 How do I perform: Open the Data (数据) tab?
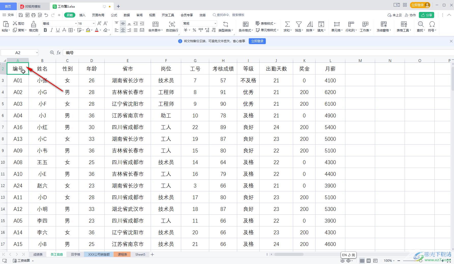(127, 15)
